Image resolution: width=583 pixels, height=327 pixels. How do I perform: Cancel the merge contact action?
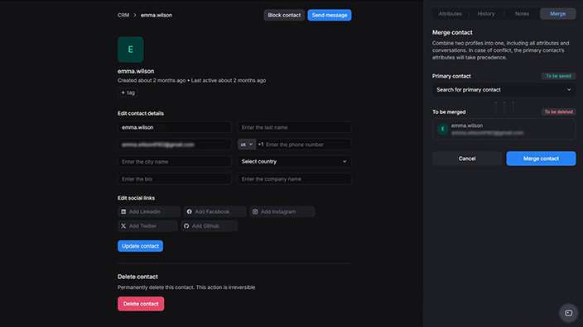point(467,159)
